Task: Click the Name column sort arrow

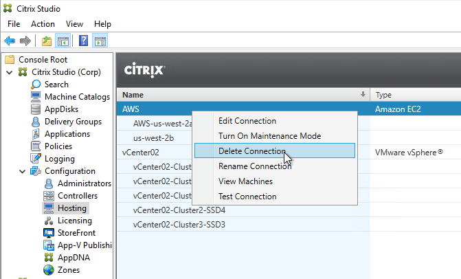Action: 363,94
